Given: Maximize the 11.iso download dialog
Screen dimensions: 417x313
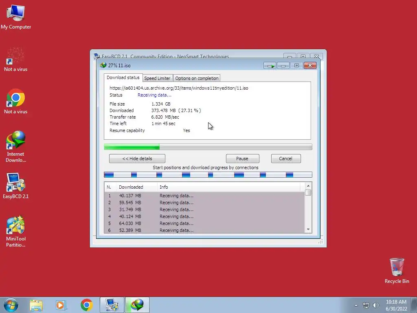Looking at the screenshot, I should (296, 66).
